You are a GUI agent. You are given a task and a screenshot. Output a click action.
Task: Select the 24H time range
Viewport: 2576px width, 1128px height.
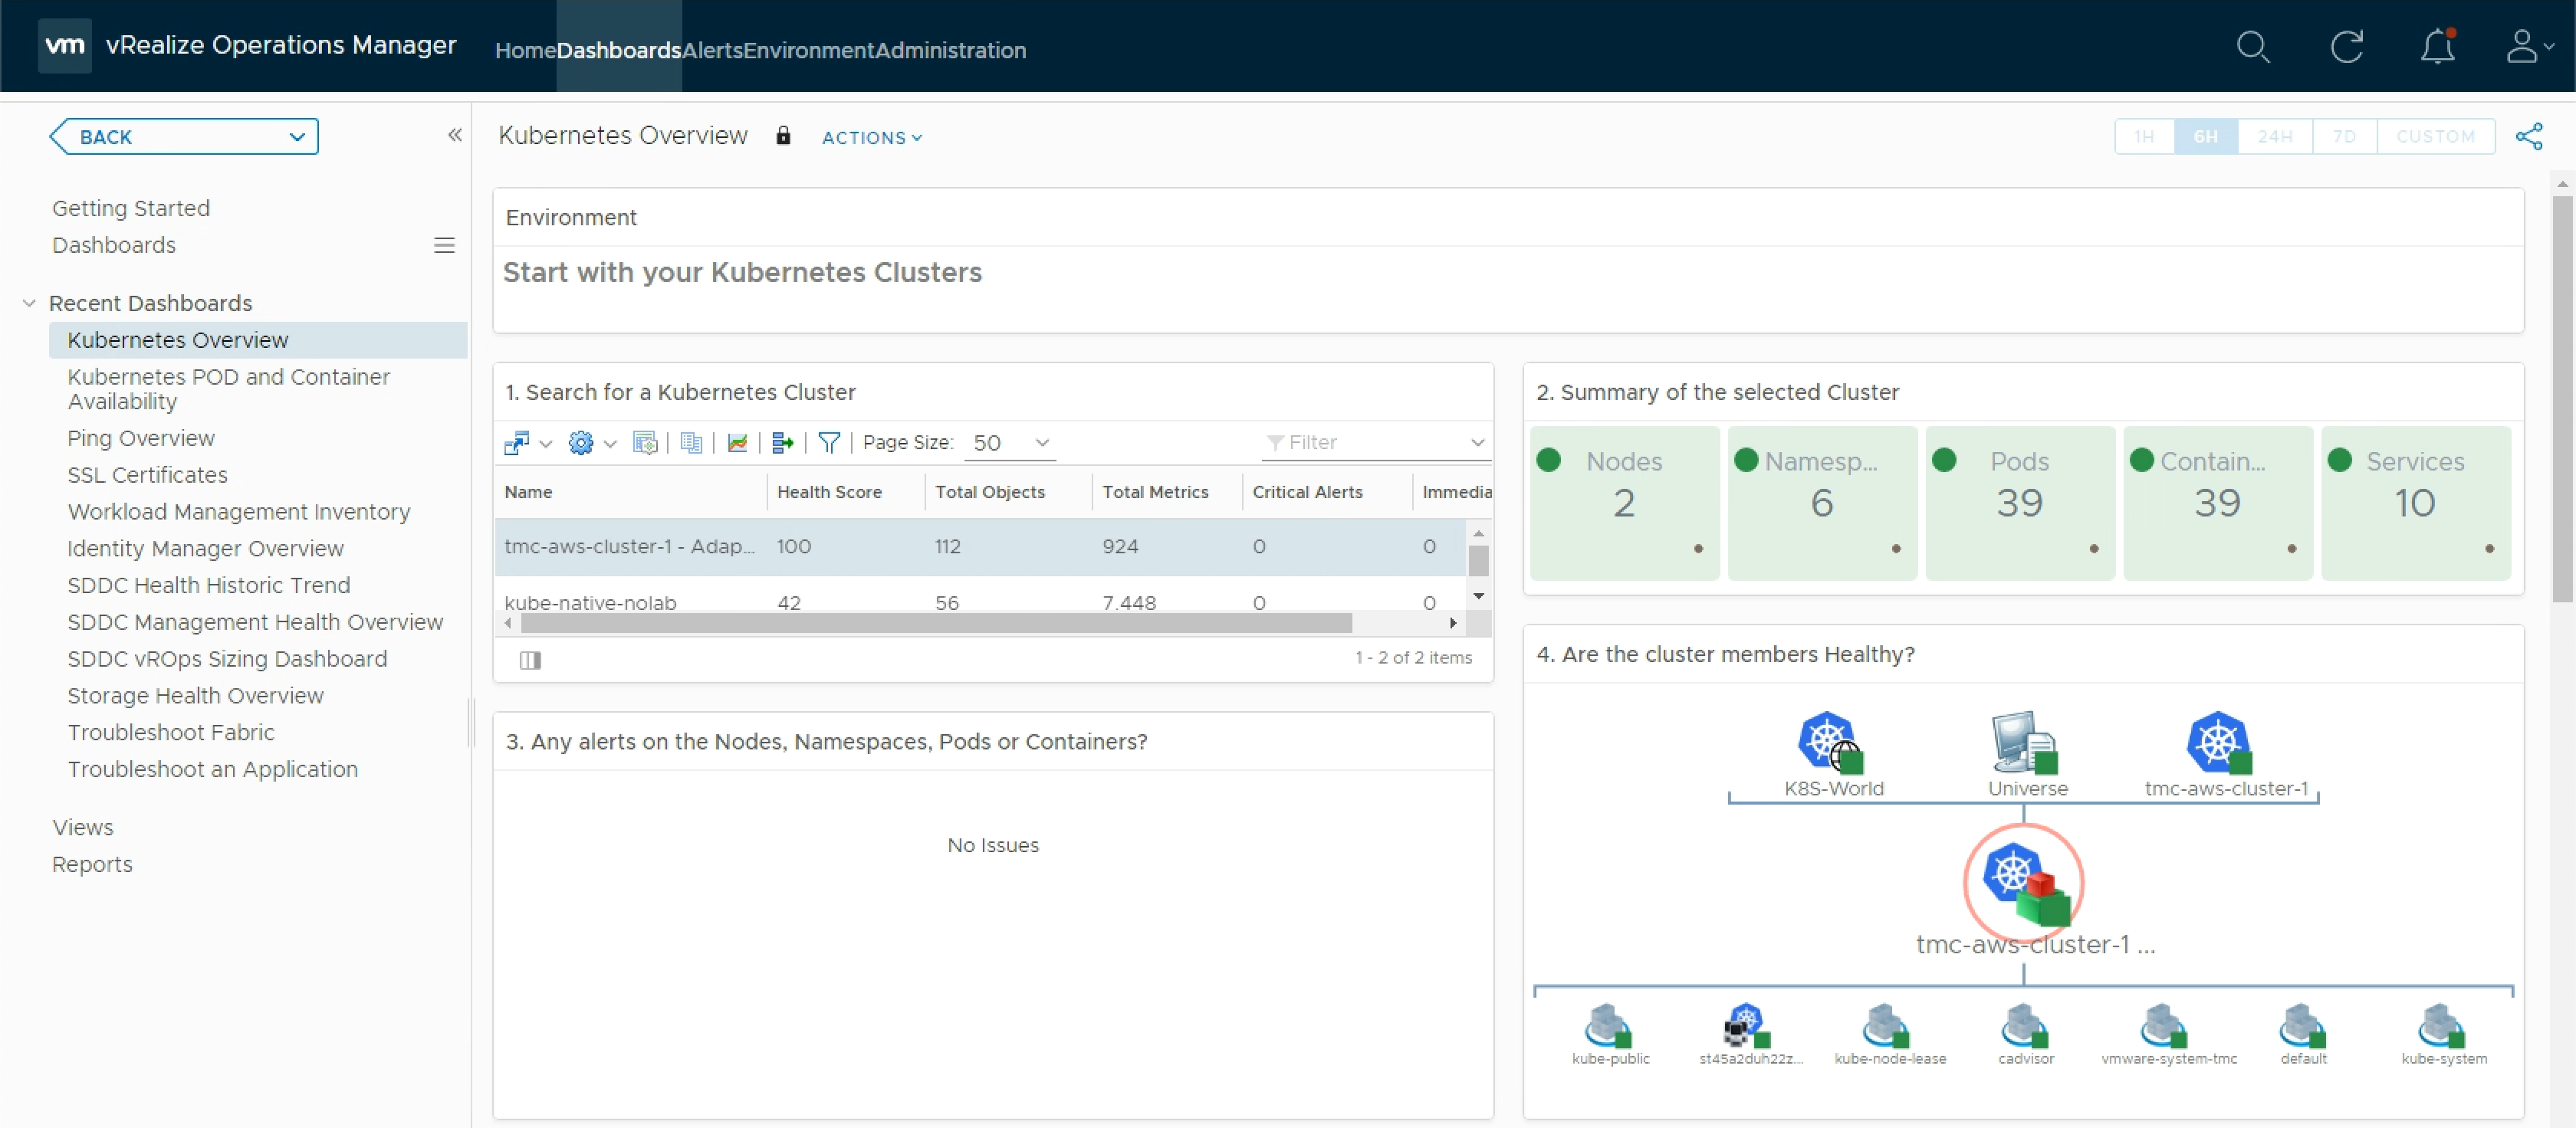pyautogui.click(x=2274, y=137)
